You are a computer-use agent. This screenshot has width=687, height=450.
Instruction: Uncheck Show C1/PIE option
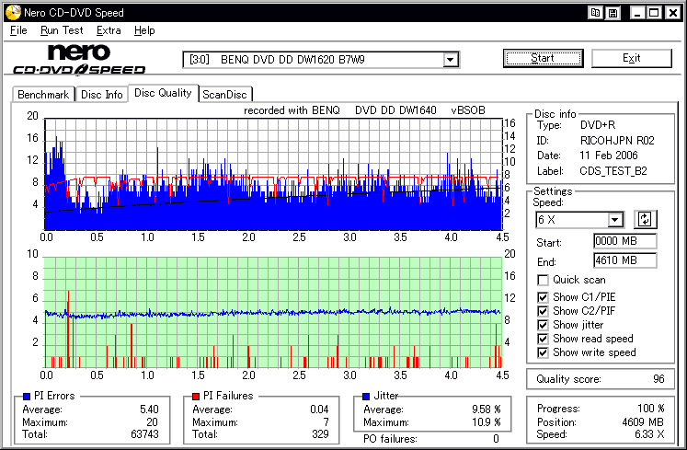click(x=544, y=297)
